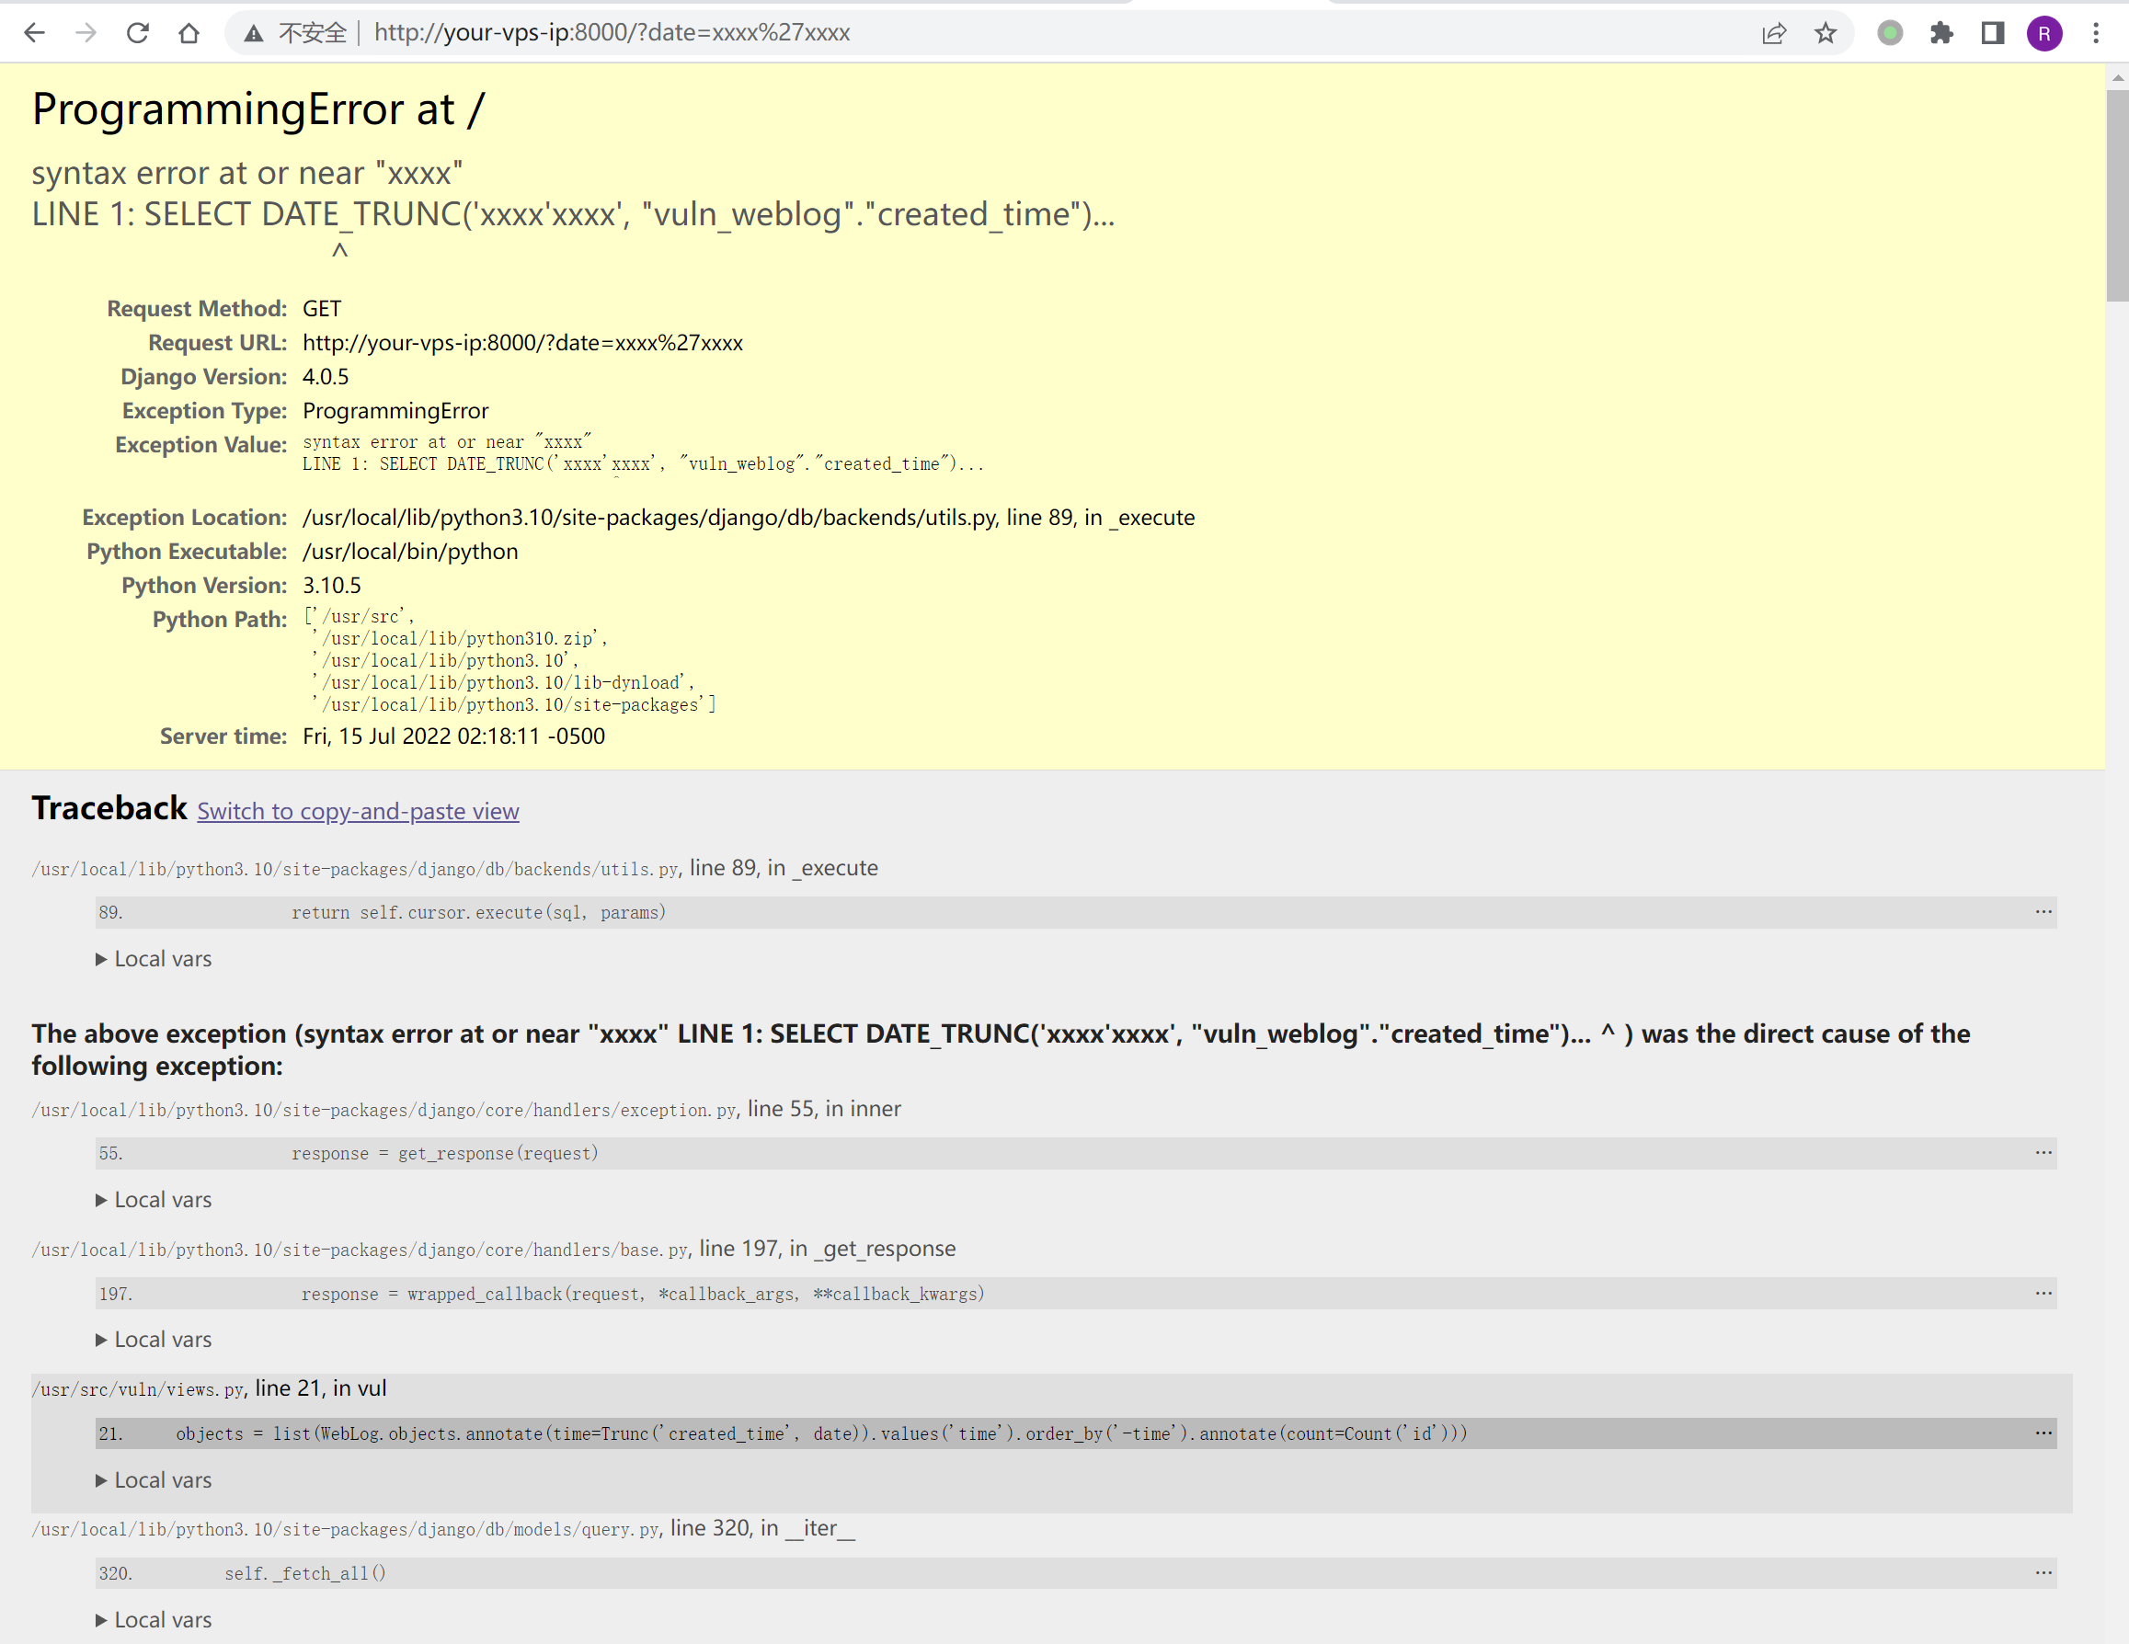2129x1644 pixels.
Task: Click the green circular extension icon
Action: 1889,33
